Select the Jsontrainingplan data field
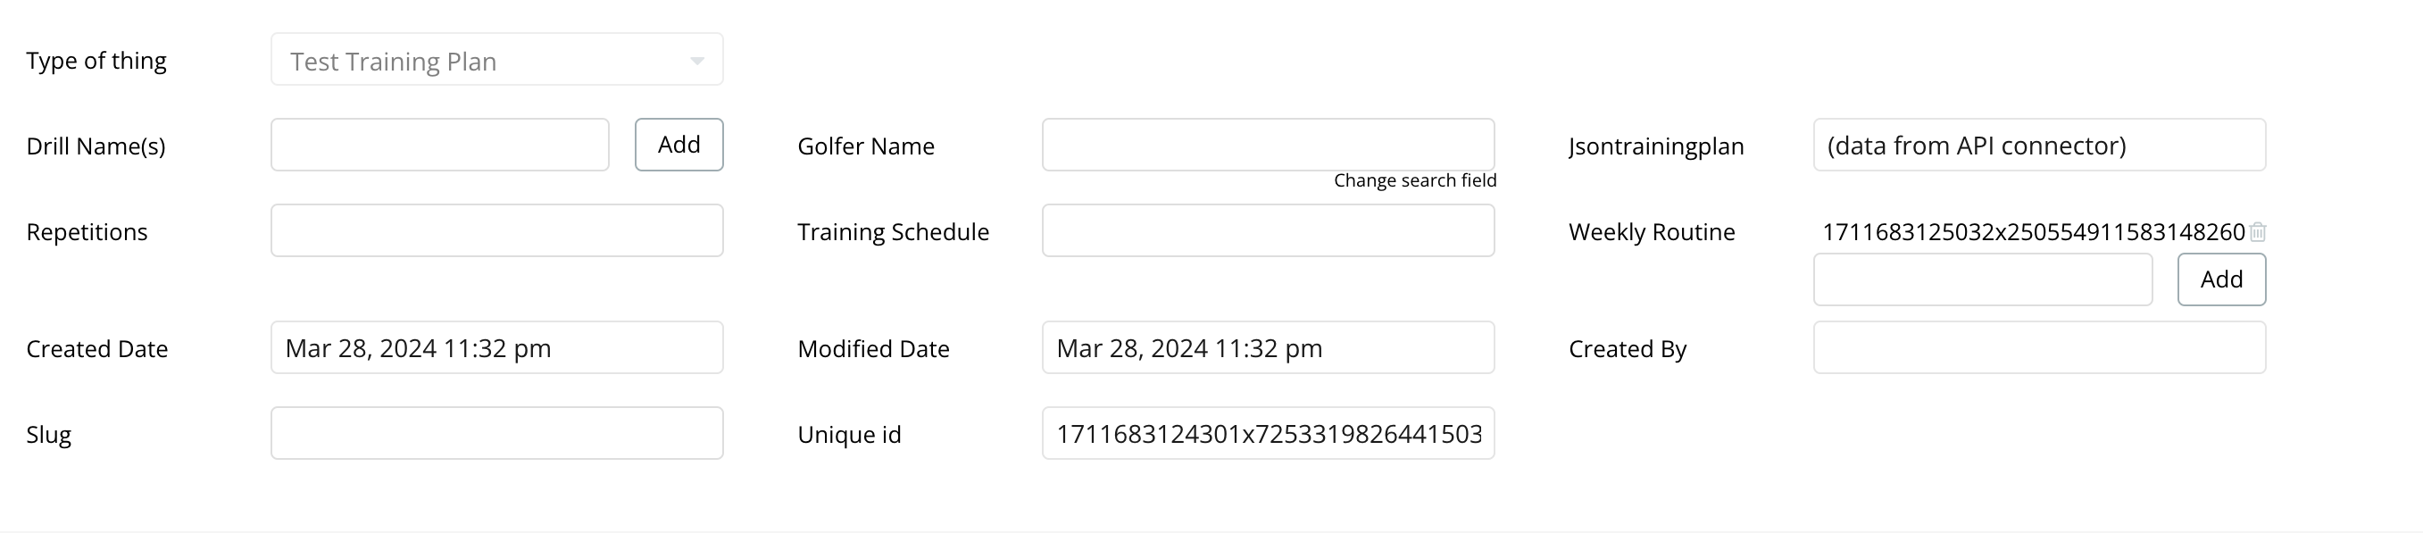The width and height of the screenshot is (2423, 550). point(2039,145)
